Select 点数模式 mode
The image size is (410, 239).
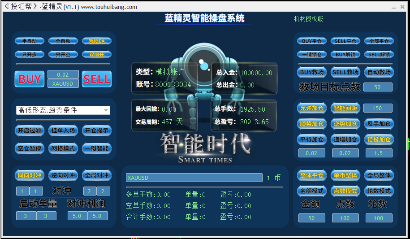pos(345,191)
